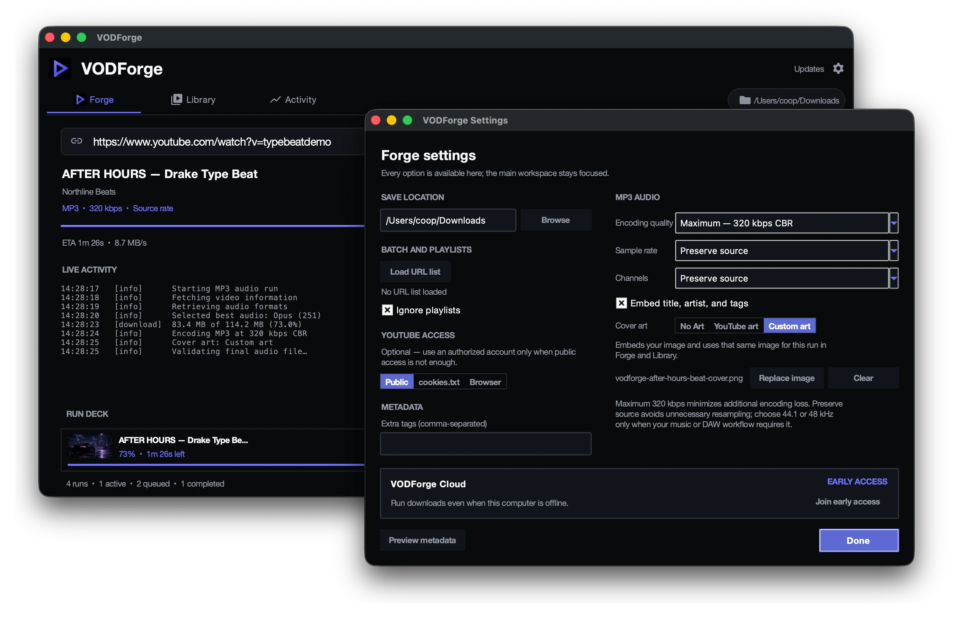
Task: Click Done to close settings
Action: [858, 541]
